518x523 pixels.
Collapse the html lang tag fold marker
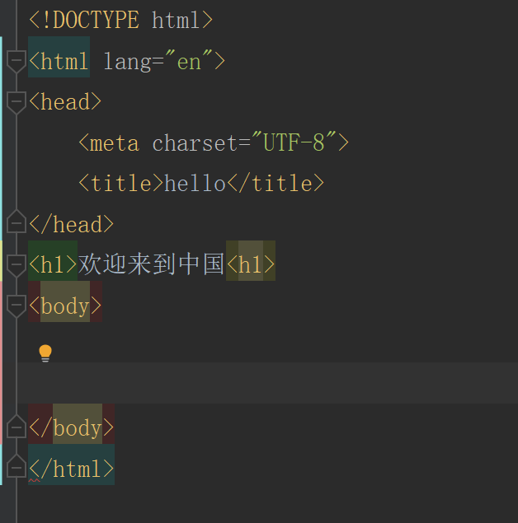coord(16,60)
